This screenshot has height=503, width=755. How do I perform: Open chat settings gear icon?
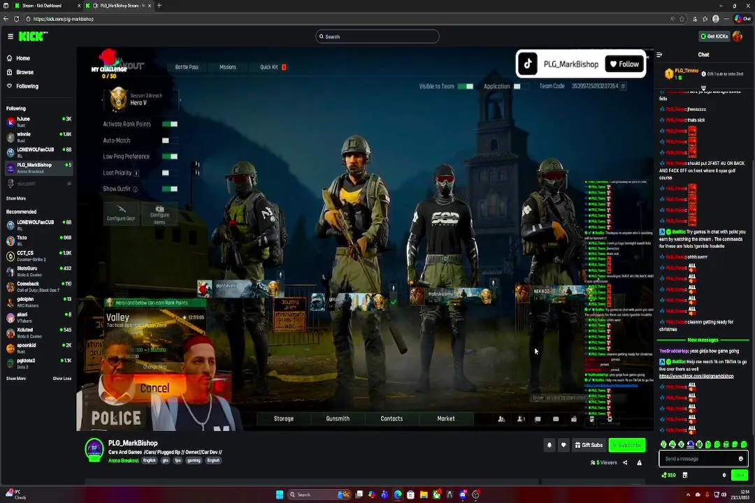[724, 475]
